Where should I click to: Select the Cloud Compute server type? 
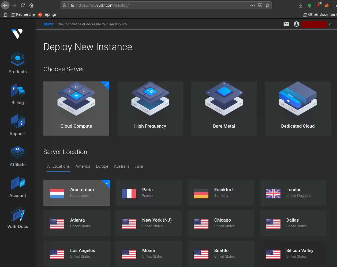pyautogui.click(x=76, y=108)
